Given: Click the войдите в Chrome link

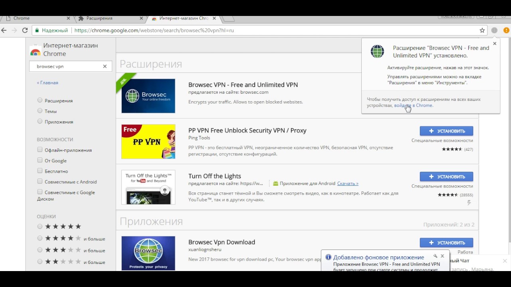Looking at the screenshot, I should [x=413, y=105].
